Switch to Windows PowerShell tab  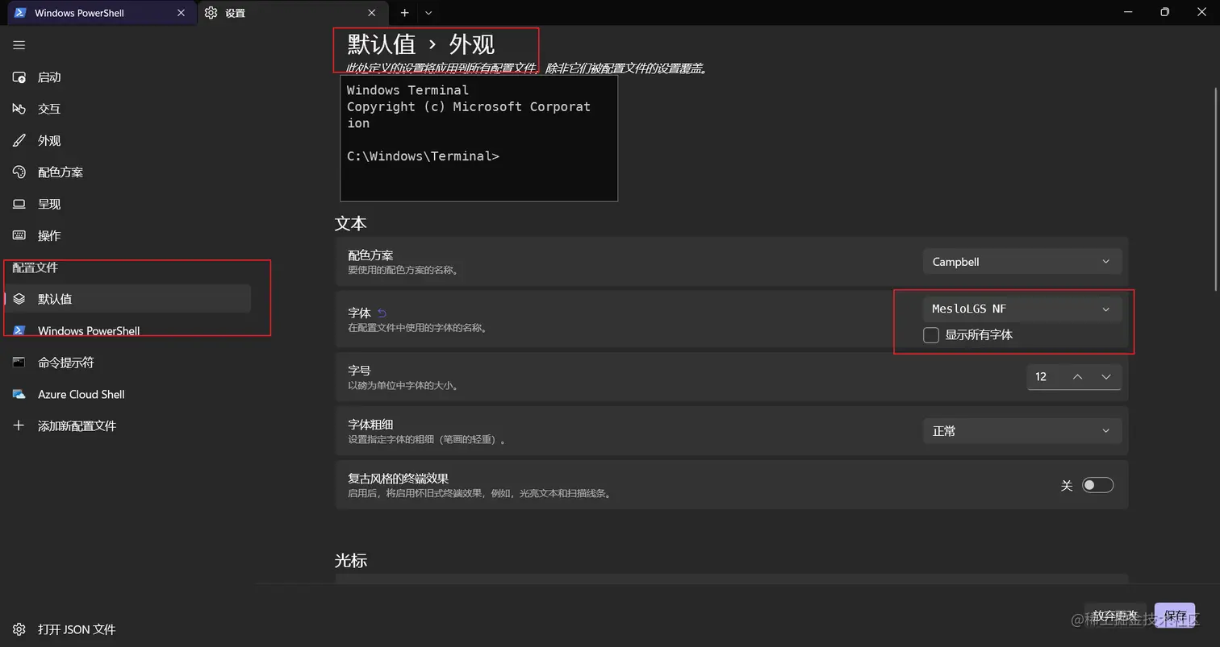[102, 13]
